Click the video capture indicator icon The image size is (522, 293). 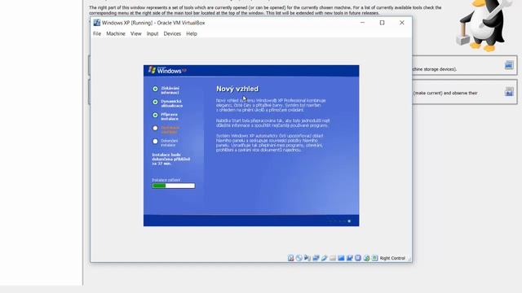coord(349,258)
